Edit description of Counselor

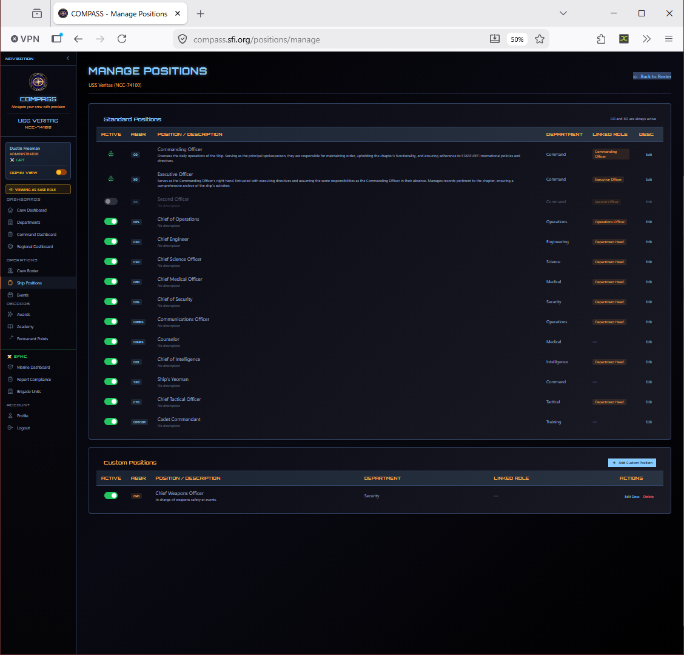coord(649,342)
